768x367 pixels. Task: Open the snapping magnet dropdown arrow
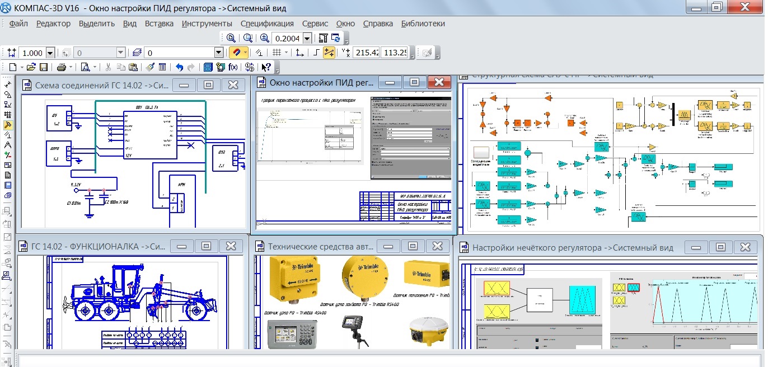[245, 53]
